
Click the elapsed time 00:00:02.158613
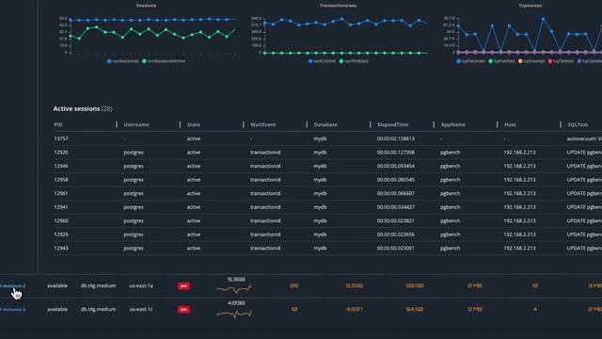[x=395, y=138]
